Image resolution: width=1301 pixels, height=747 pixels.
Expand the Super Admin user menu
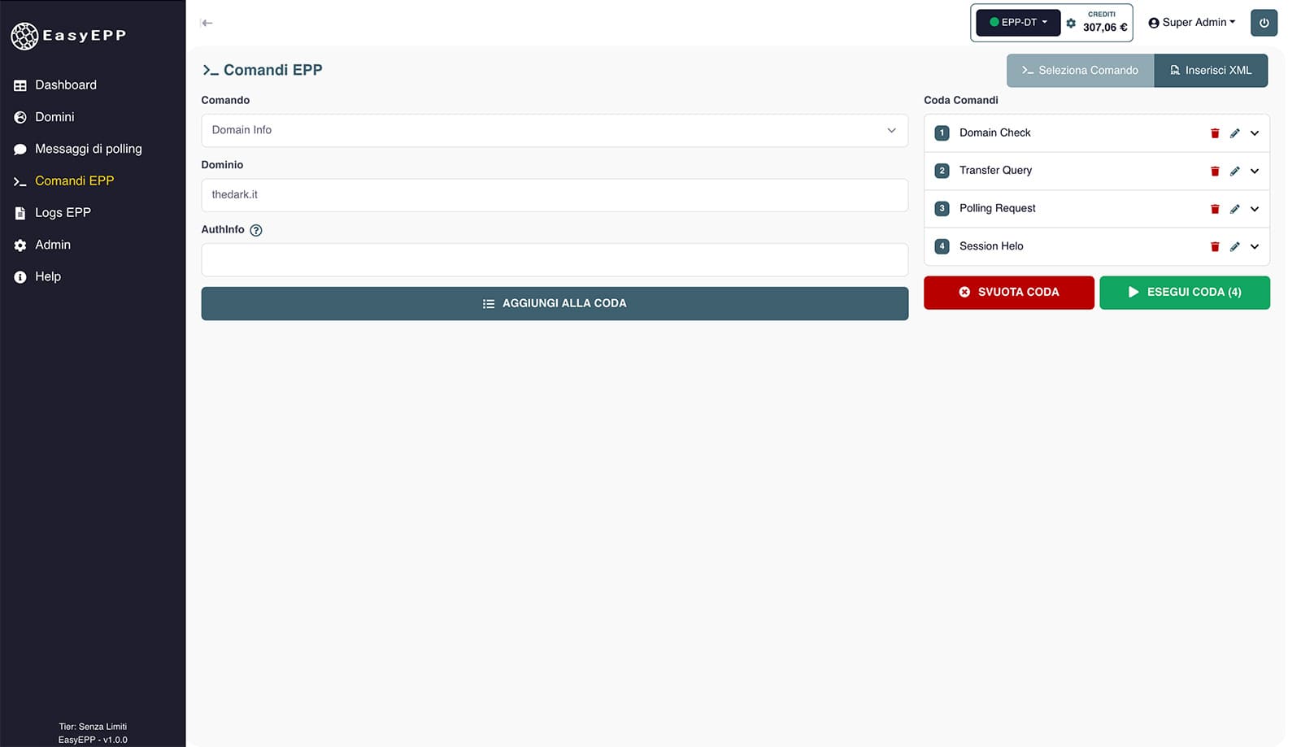point(1191,23)
